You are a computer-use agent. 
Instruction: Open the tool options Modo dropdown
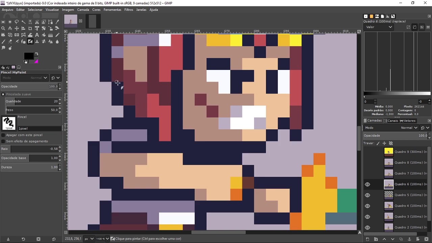(25, 78)
